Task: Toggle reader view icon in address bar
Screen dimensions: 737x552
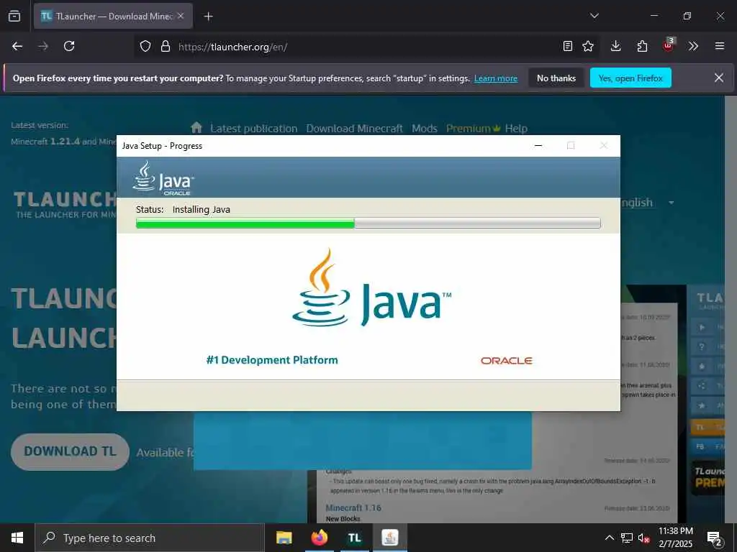Action: (x=568, y=46)
